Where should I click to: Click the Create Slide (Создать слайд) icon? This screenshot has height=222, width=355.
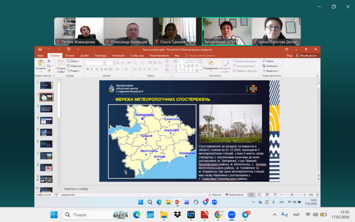(x=61, y=63)
